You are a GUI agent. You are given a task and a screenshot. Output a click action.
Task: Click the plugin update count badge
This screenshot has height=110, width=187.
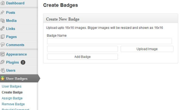click(23, 63)
